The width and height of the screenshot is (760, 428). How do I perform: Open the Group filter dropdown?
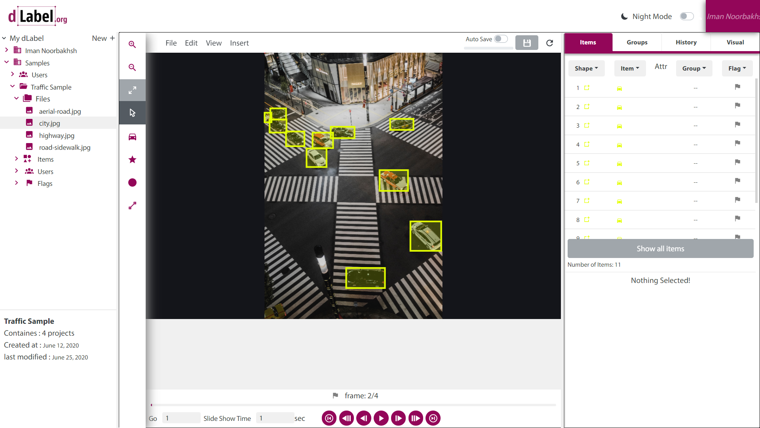point(694,68)
